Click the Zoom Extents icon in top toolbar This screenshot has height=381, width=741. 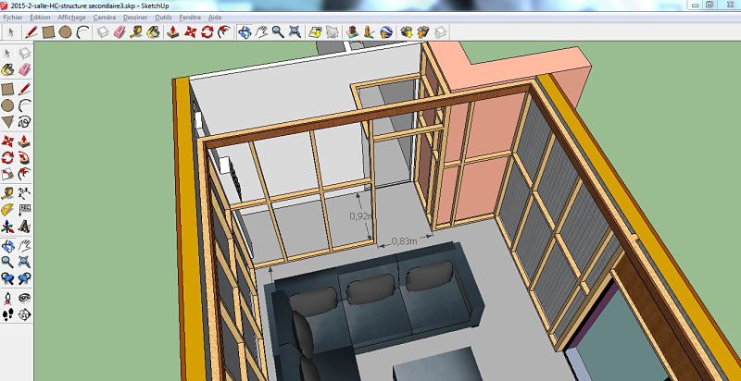point(295,31)
